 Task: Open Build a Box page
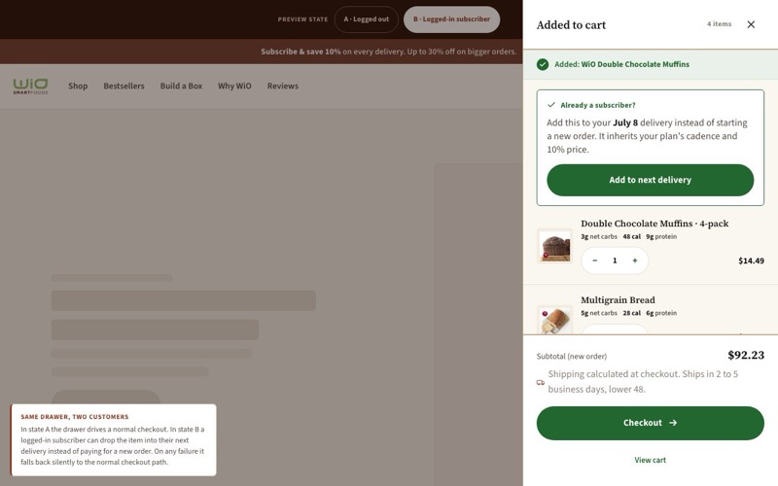tap(181, 86)
